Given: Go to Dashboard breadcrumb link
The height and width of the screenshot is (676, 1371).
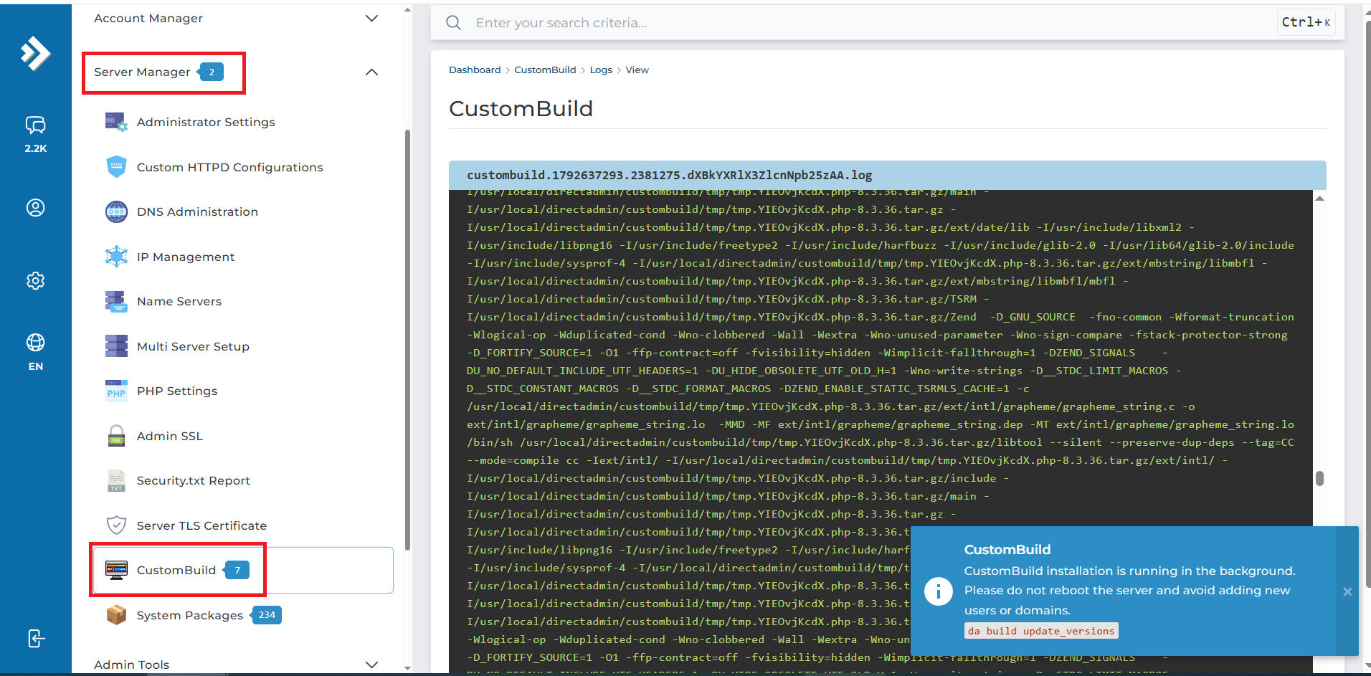Looking at the screenshot, I should [x=475, y=70].
